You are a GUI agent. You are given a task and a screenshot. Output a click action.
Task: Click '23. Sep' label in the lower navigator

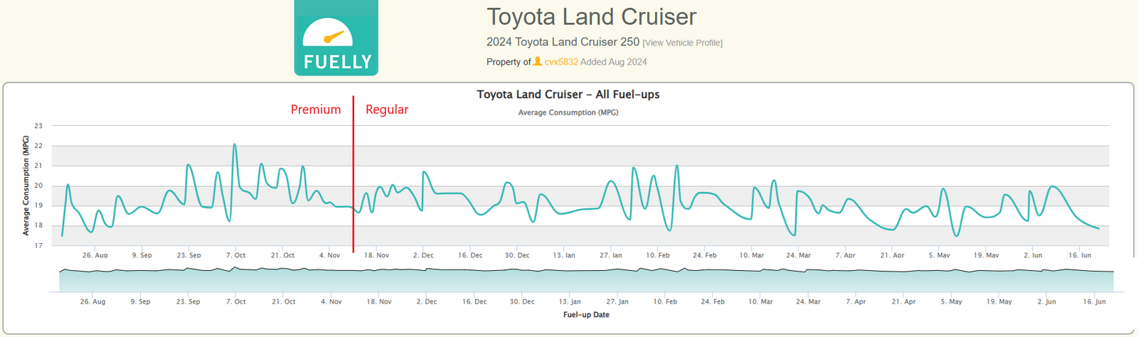click(188, 301)
